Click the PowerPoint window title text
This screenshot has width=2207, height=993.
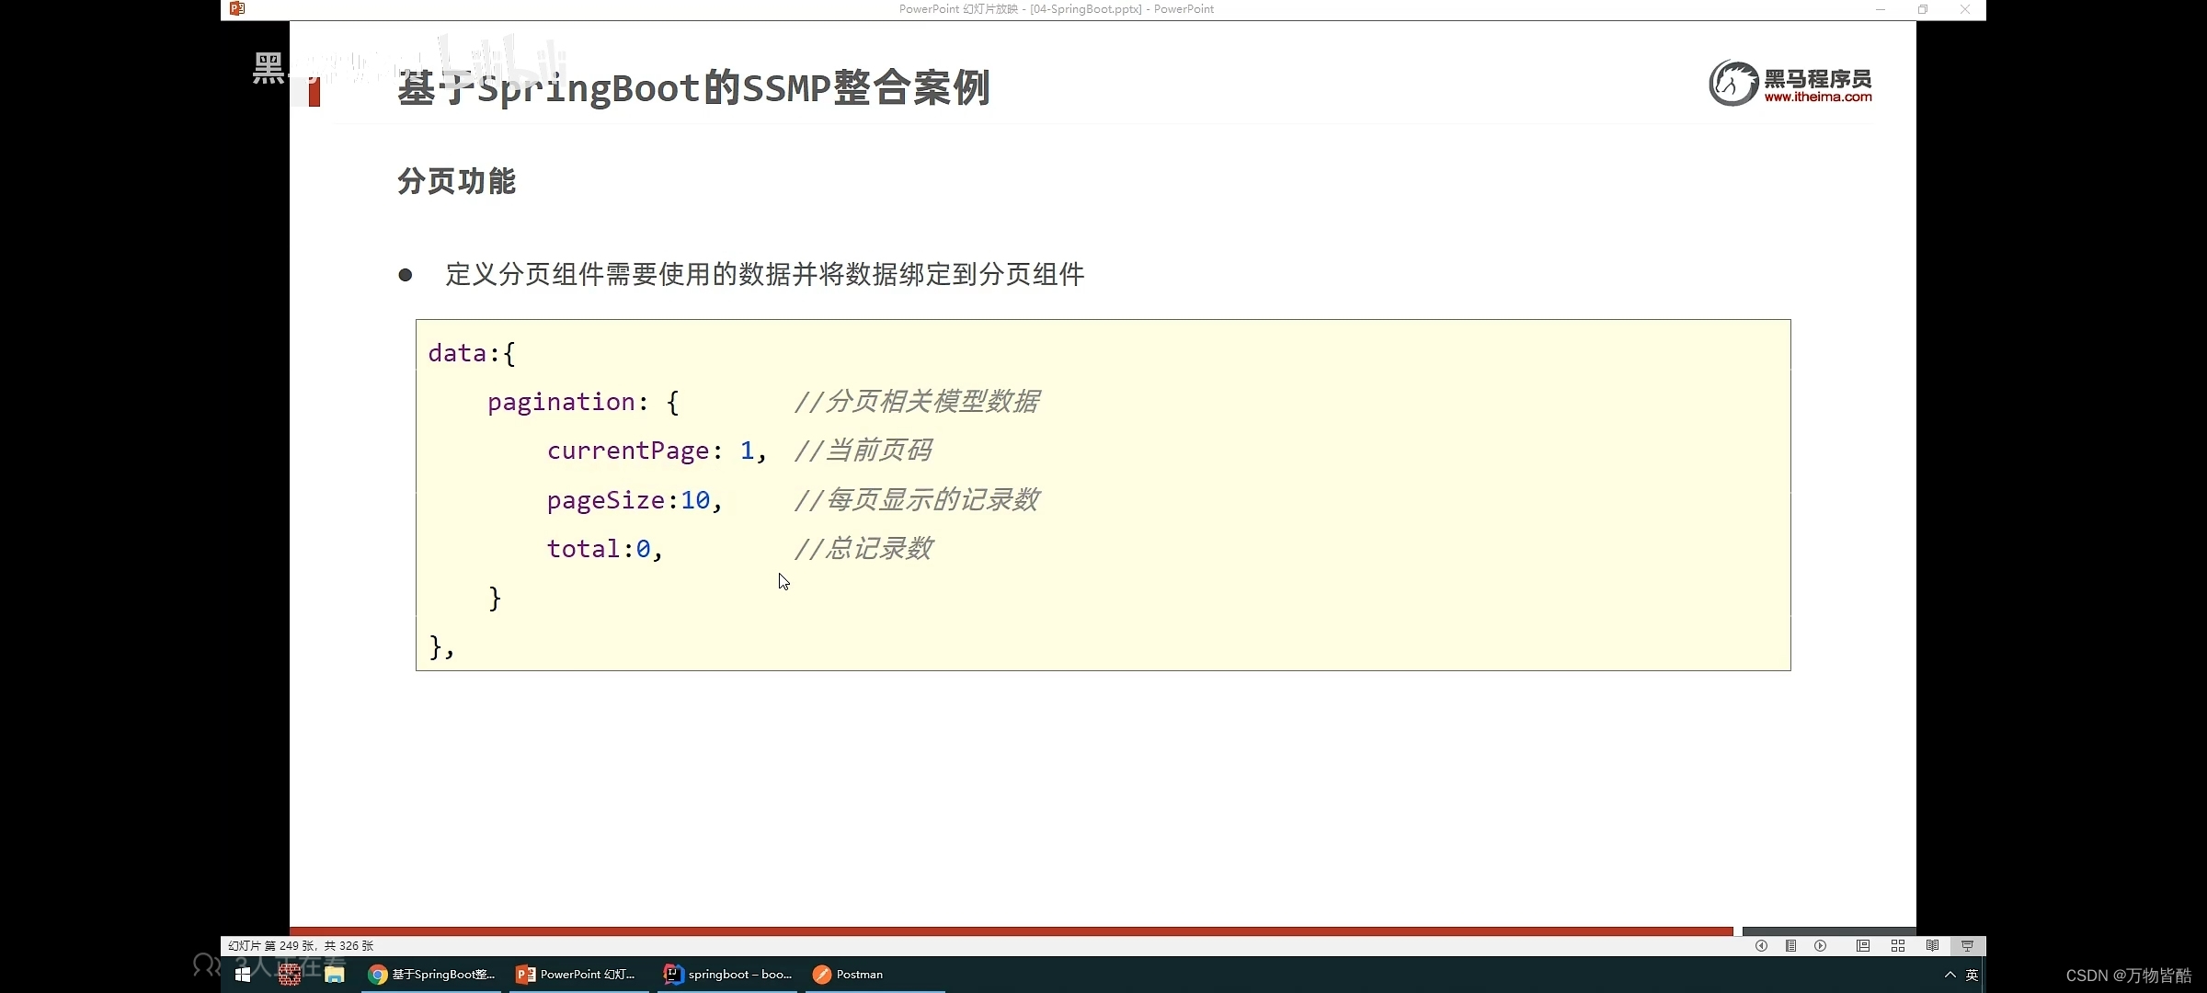(1056, 9)
